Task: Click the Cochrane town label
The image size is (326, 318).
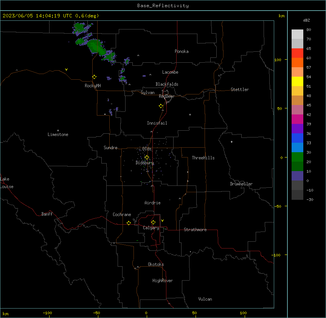Action: pyautogui.click(x=122, y=215)
